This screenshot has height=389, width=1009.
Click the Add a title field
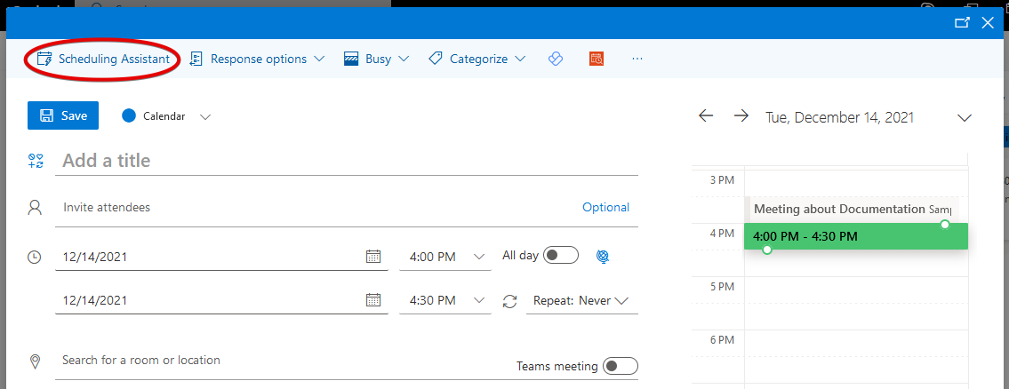click(x=347, y=161)
